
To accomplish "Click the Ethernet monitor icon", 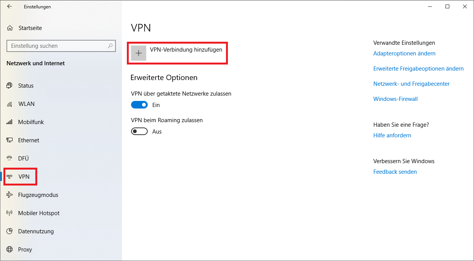I will pos(9,140).
